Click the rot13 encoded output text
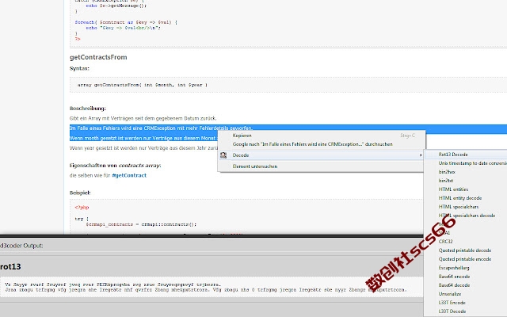 pos(206,287)
